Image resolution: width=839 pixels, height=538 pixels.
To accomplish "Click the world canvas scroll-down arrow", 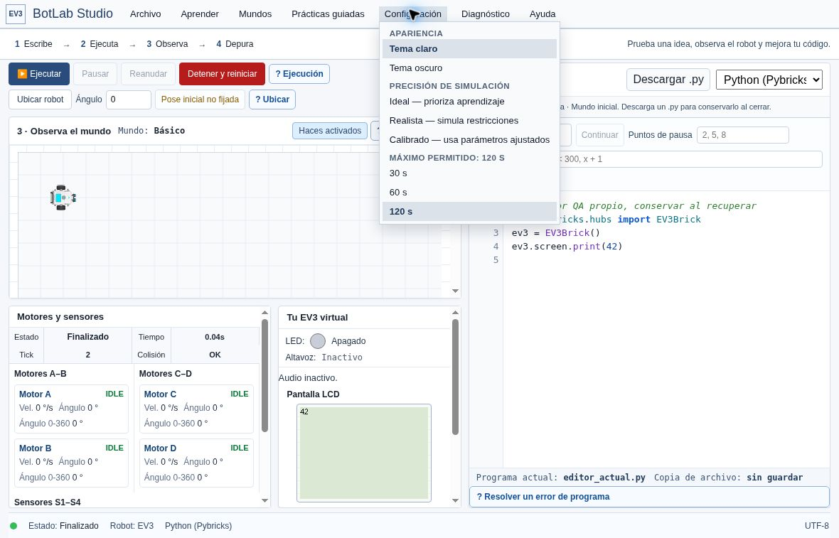I will coord(455,291).
